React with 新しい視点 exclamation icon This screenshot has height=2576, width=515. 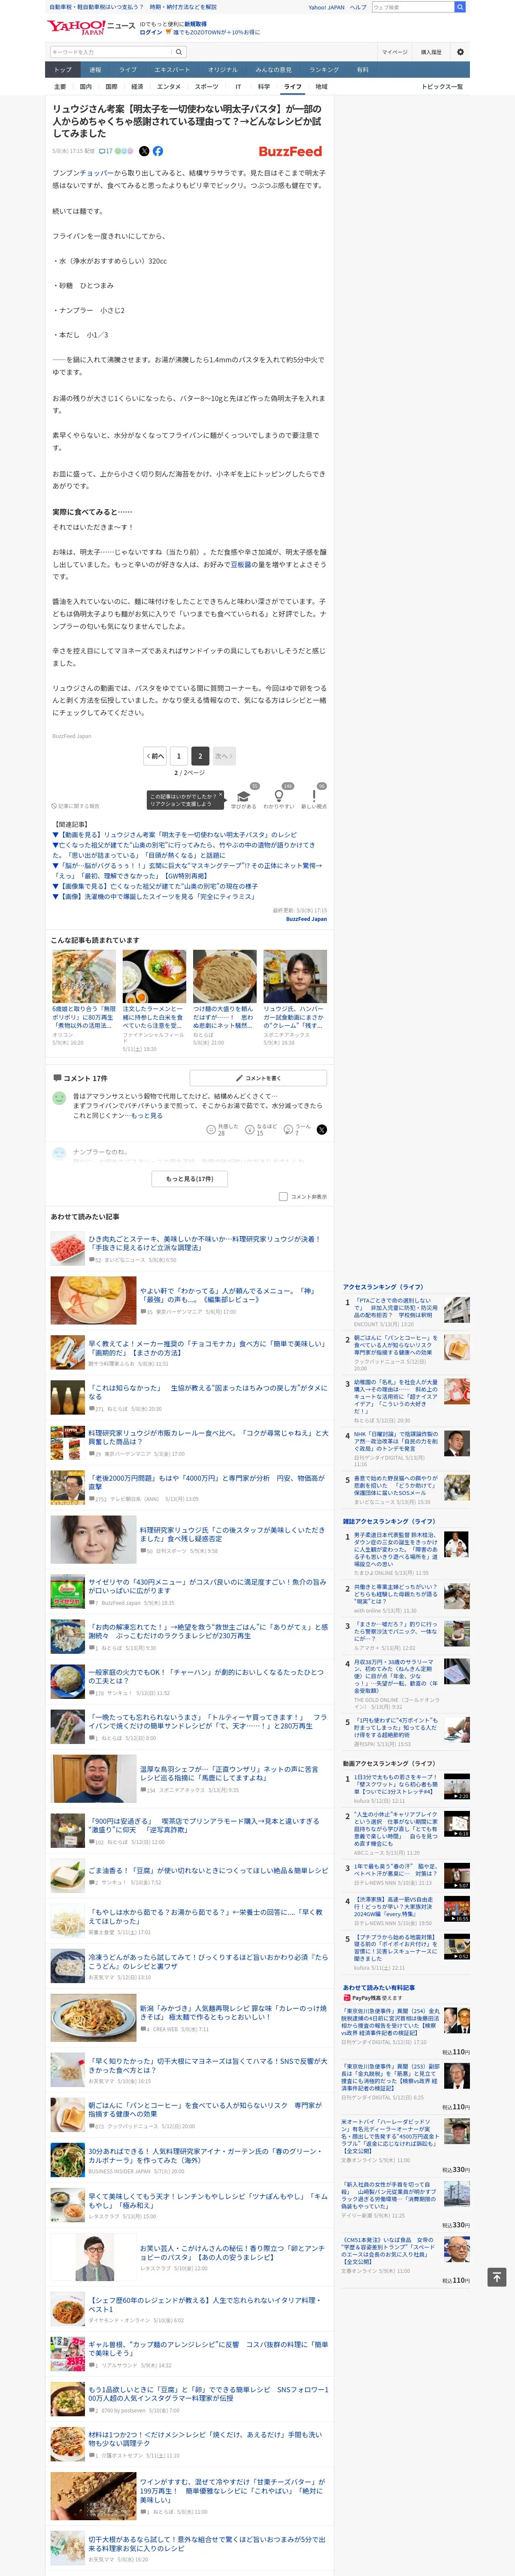(x=314, y=795)
